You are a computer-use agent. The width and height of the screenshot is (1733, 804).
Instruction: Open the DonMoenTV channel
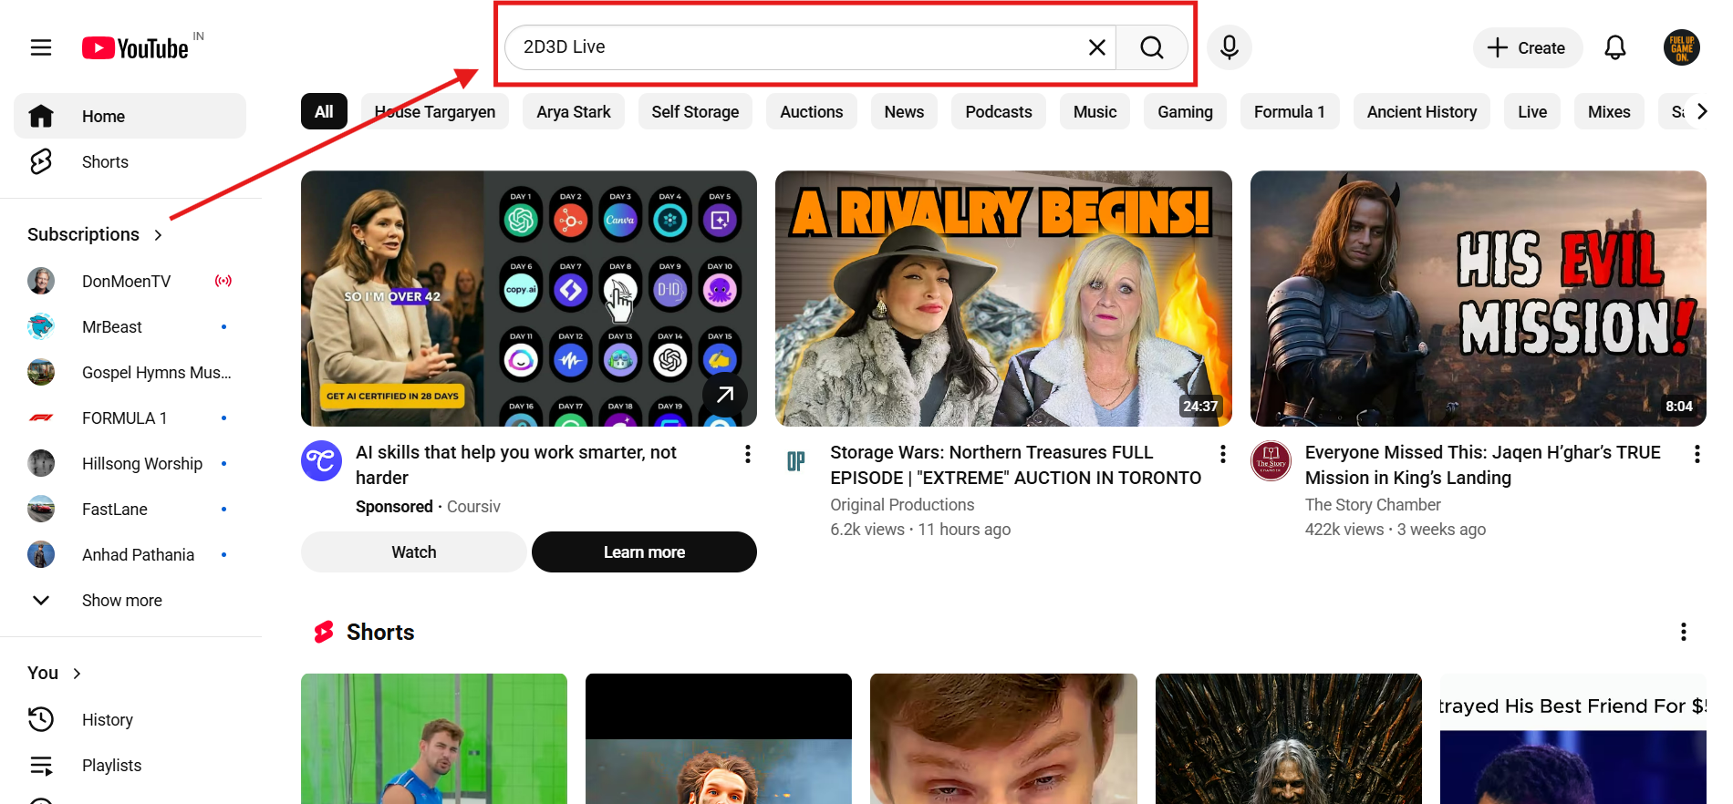pos(130,281)
